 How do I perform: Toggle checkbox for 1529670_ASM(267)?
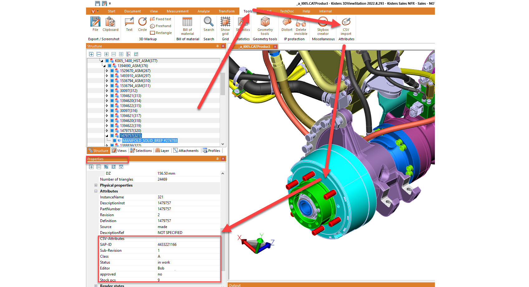(x=112, y=71)
